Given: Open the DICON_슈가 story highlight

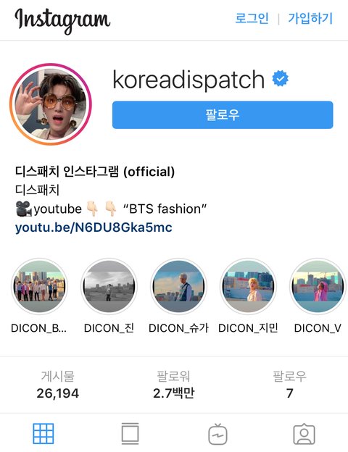Looking at the screenshot, I should (x=178, y=286).
